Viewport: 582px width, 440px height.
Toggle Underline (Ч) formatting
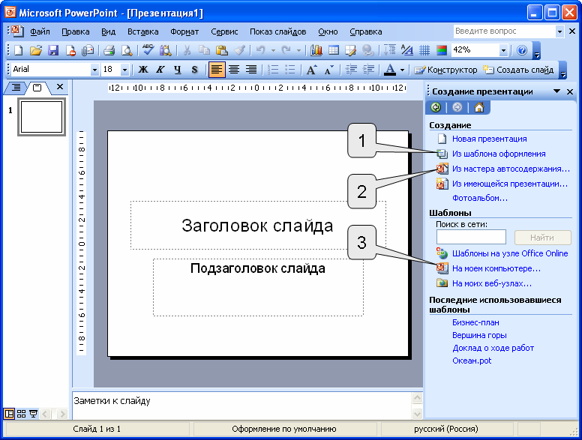(178, 70)
